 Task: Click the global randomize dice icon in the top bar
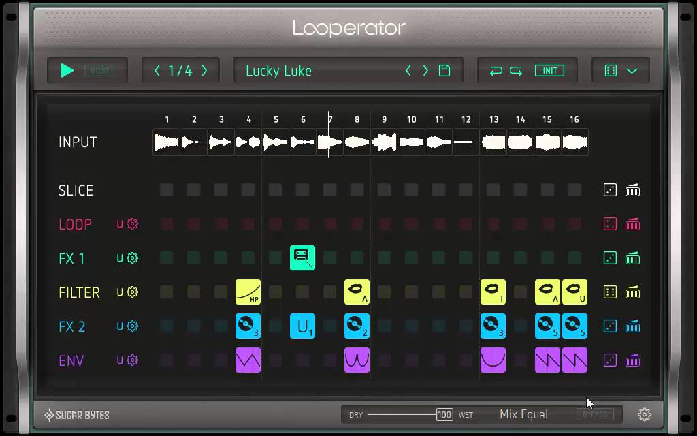click(611, 71)
